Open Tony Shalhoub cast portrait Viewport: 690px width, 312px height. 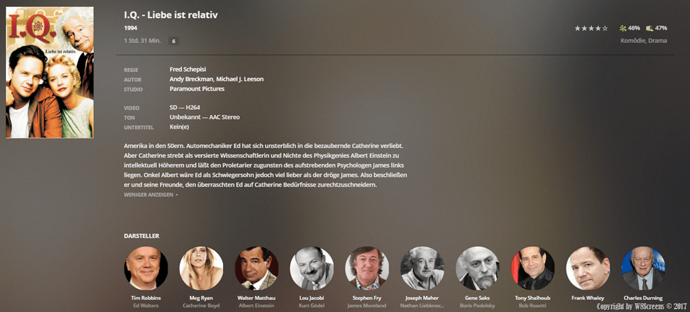(x=532, y=268)
